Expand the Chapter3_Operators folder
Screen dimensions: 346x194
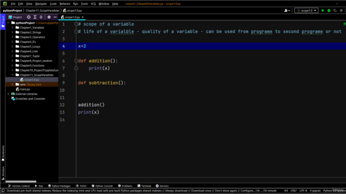tap(12, 37)
